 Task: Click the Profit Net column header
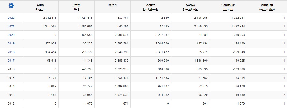[76, 7]
